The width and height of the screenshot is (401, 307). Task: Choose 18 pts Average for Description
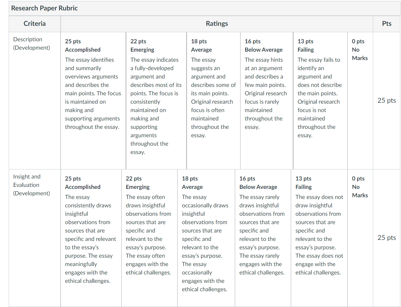coord(213,100)
